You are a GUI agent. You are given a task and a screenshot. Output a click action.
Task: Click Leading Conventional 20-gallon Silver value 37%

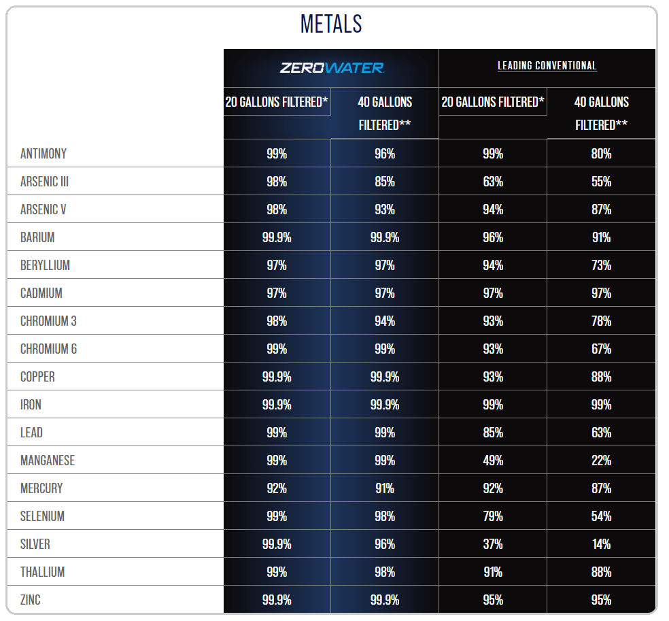493,544
